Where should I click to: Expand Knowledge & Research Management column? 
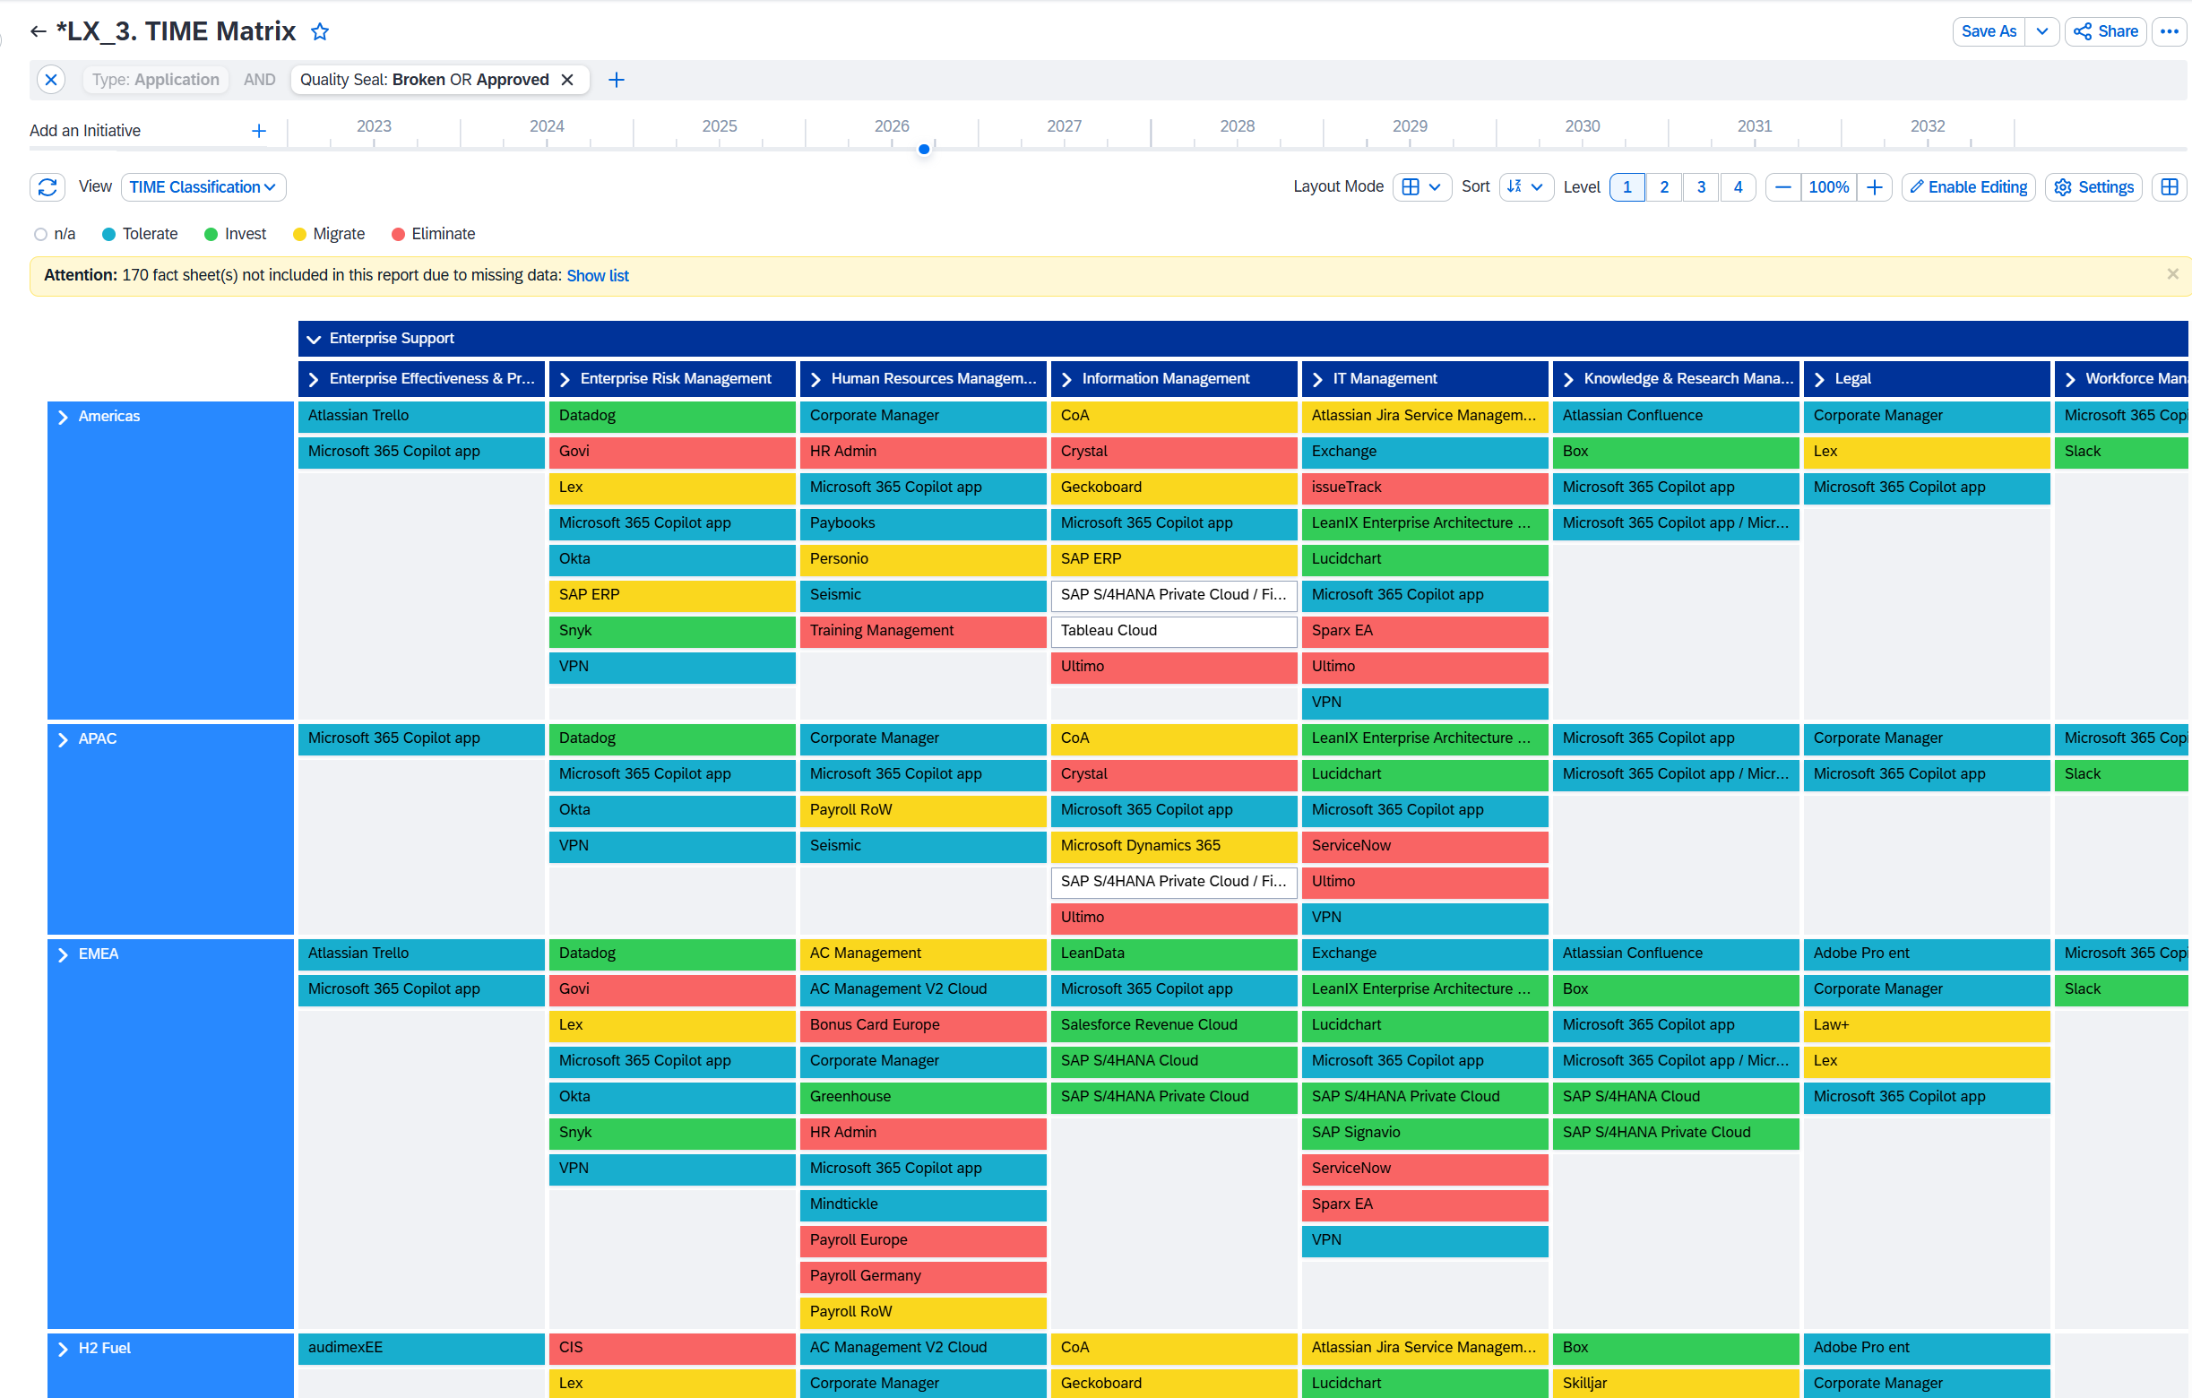[x=1568, y=380]
